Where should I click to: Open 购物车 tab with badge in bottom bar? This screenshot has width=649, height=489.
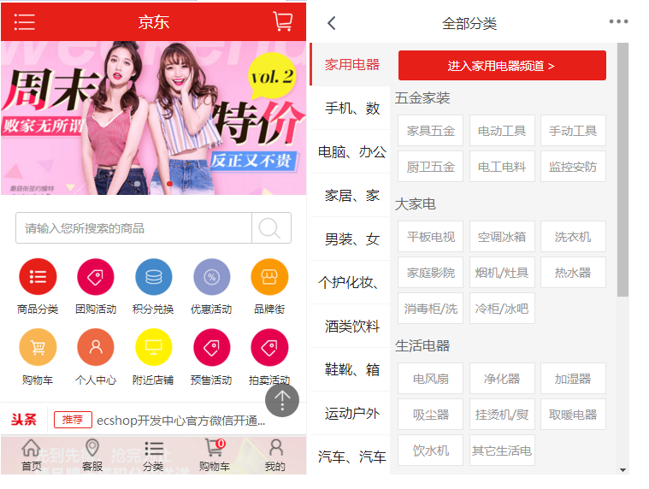(x=215, y=455)
